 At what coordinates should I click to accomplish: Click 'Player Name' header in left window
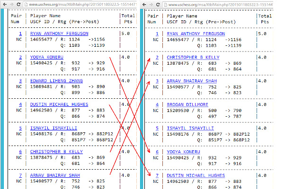click(x=45, y=16)
